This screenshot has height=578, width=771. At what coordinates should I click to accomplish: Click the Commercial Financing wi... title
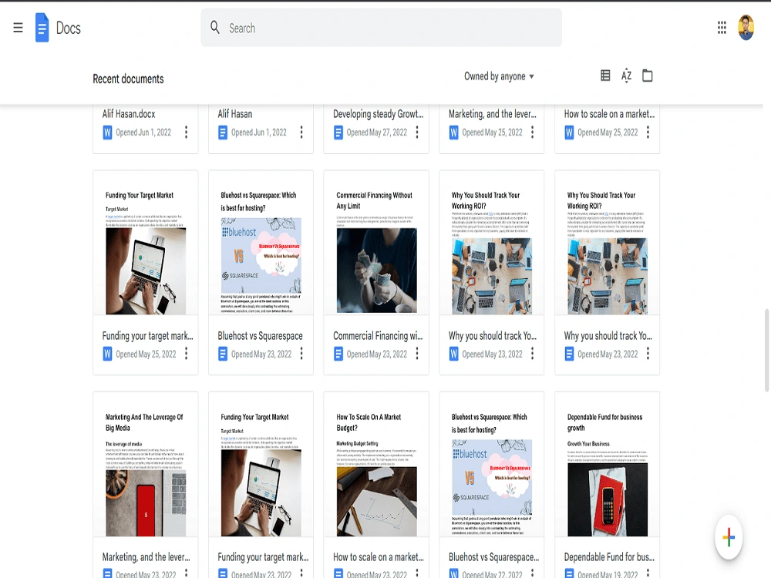point(378,336)
